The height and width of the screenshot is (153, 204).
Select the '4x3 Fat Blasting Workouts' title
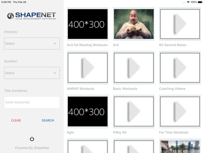click(87, 45)
